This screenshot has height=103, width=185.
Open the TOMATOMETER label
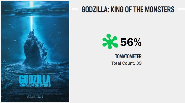pyautogui.click(x=128, y=56)
